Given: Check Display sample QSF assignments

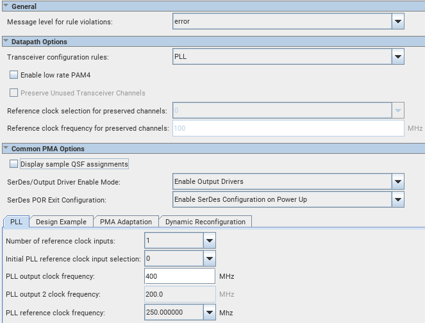Looking at the screenshot, I should 14,164.
